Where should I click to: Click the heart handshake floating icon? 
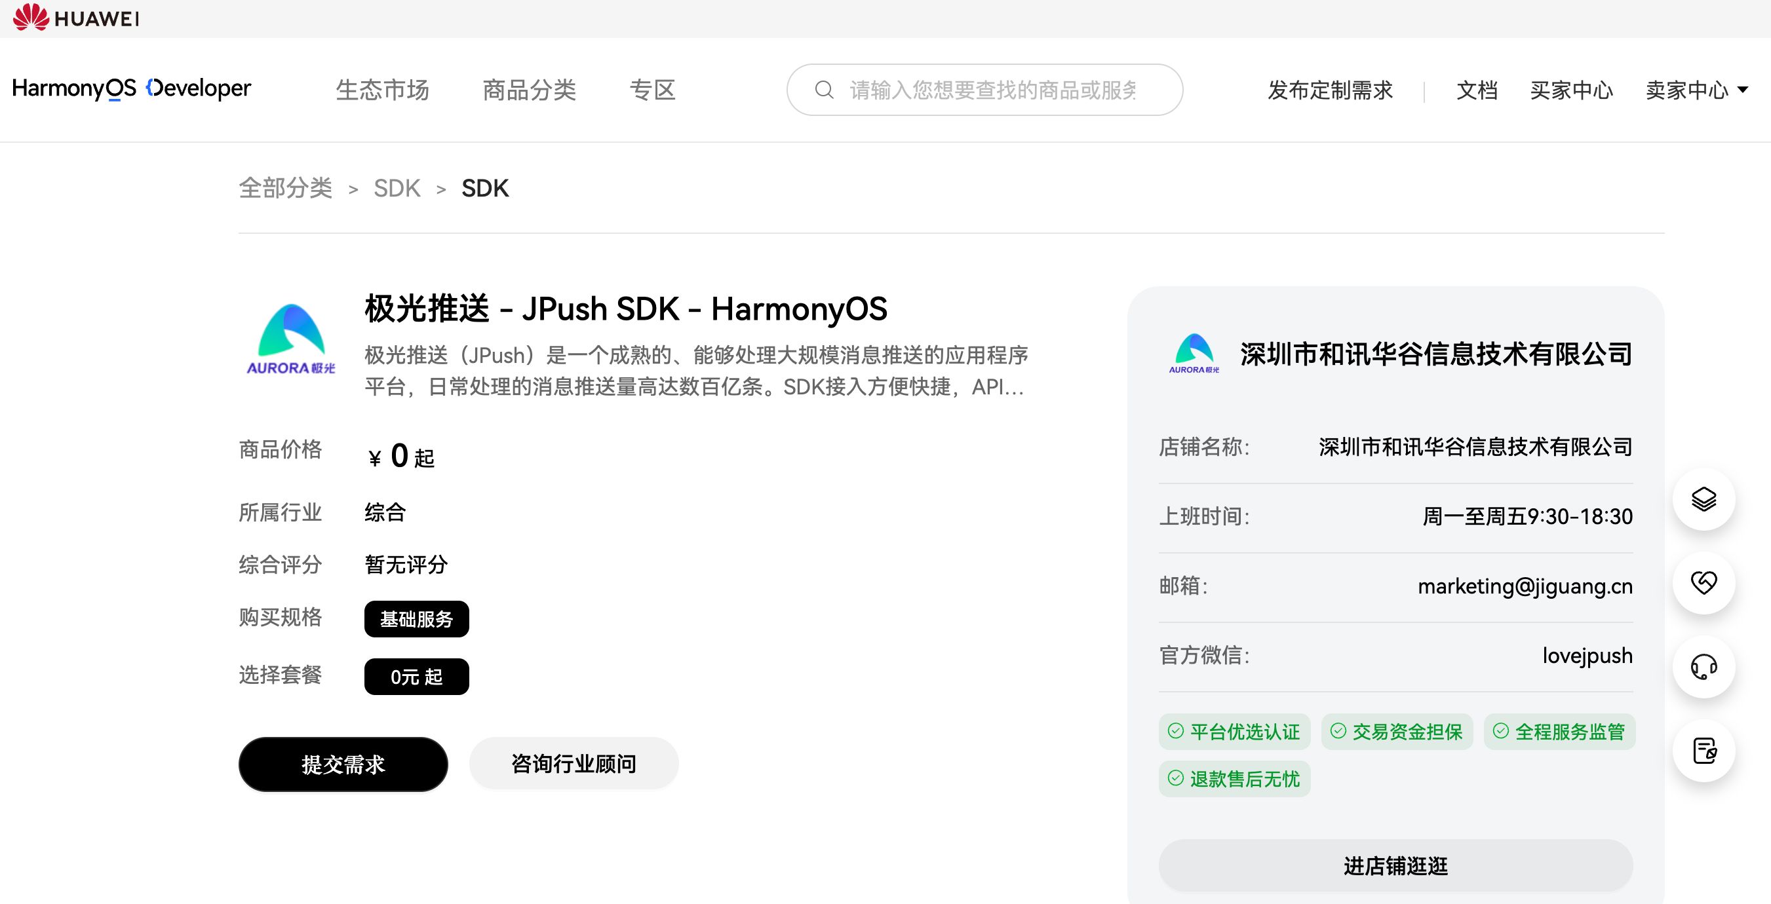1703,583
